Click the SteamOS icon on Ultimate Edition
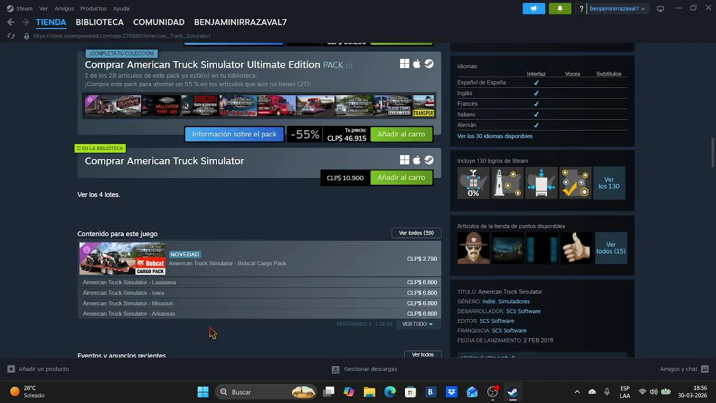Screen dimensions: 716x403 point(428,64)
